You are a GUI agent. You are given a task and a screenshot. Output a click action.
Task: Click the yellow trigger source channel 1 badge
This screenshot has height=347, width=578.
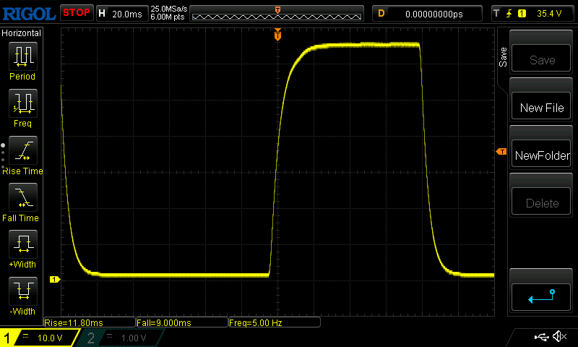522,14
